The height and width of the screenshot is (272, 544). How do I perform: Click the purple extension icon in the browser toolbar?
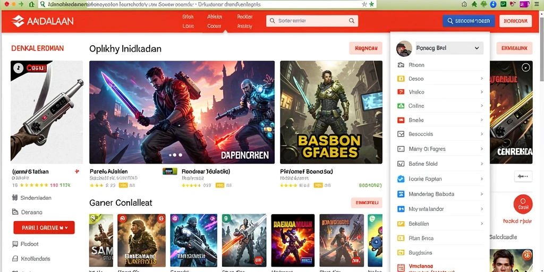tap(523, 4)
